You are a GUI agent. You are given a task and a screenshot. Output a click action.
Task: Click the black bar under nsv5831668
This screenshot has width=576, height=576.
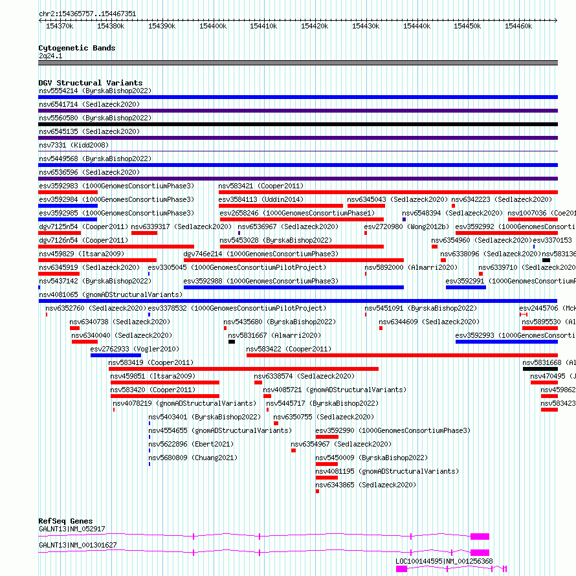point(540,369)
